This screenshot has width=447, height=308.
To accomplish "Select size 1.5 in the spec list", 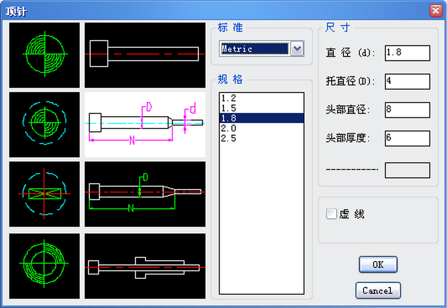I will click(261, 108).
